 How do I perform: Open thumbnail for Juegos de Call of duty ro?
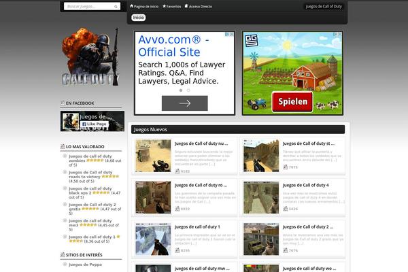pos(153,197)
